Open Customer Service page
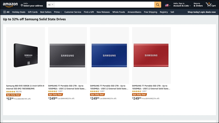Image resolution: width=219 pixels, height=123 pixels. coord(73,12)
